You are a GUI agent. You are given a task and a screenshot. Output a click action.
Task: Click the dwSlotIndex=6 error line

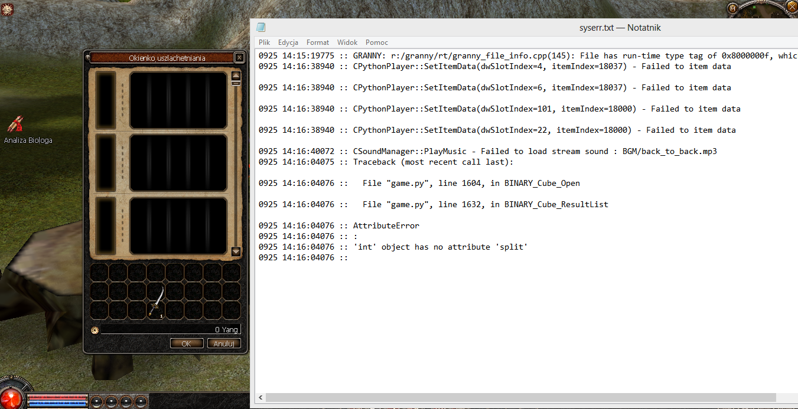[495, 87]
